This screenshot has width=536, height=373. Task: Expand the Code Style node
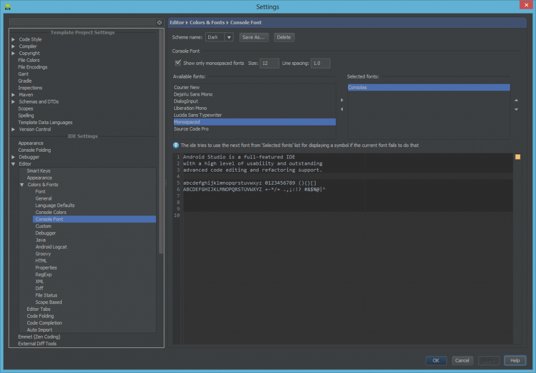13,40
